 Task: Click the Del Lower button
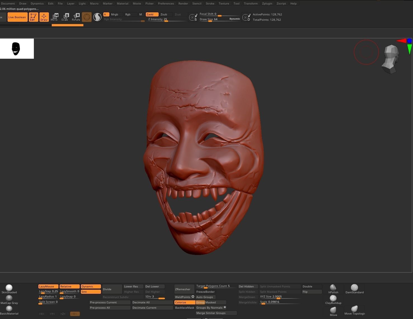[155, 286]
